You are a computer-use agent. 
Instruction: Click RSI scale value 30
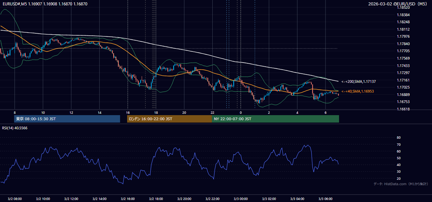point(399,172)
